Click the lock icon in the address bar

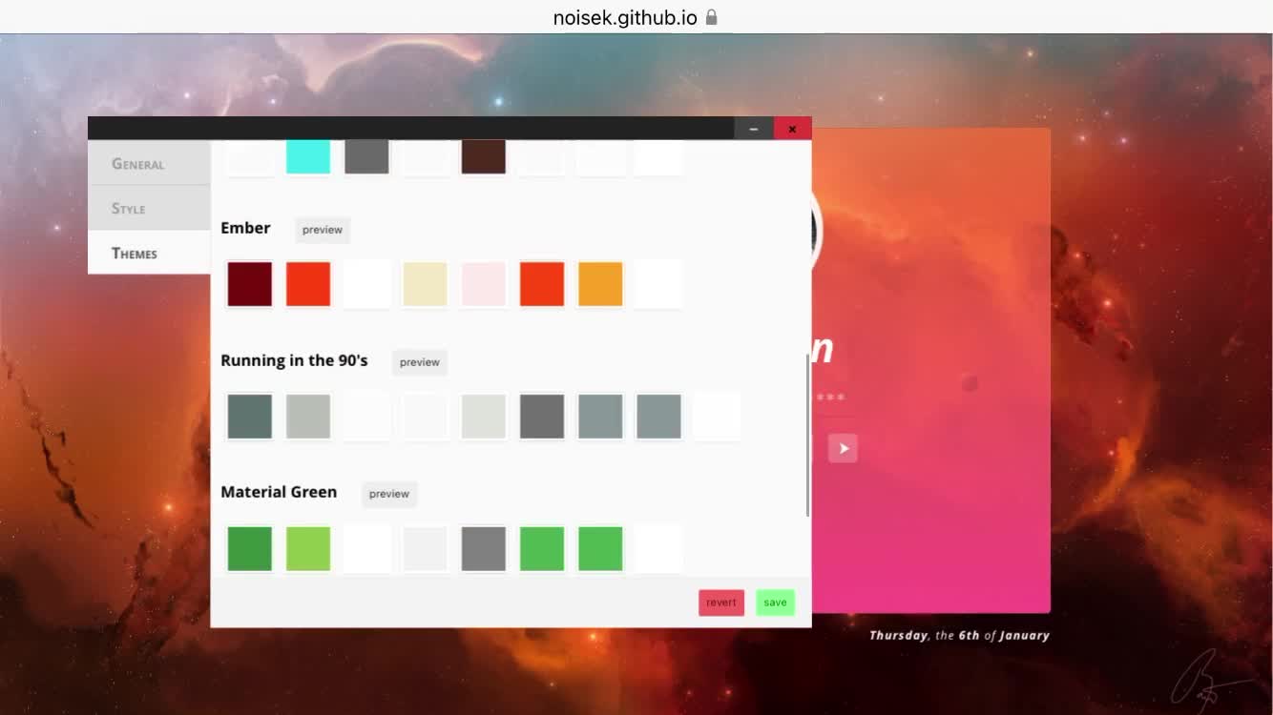pos(710,16)
